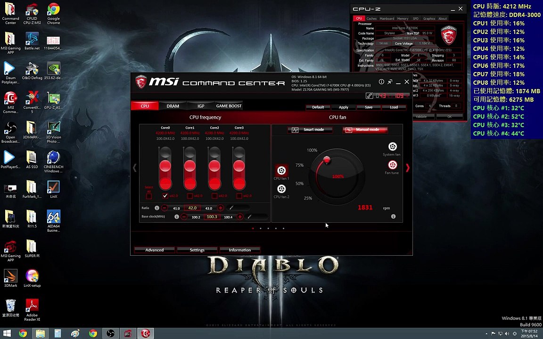
Task: Click Ratio info icon
Action: click(157, 208)
